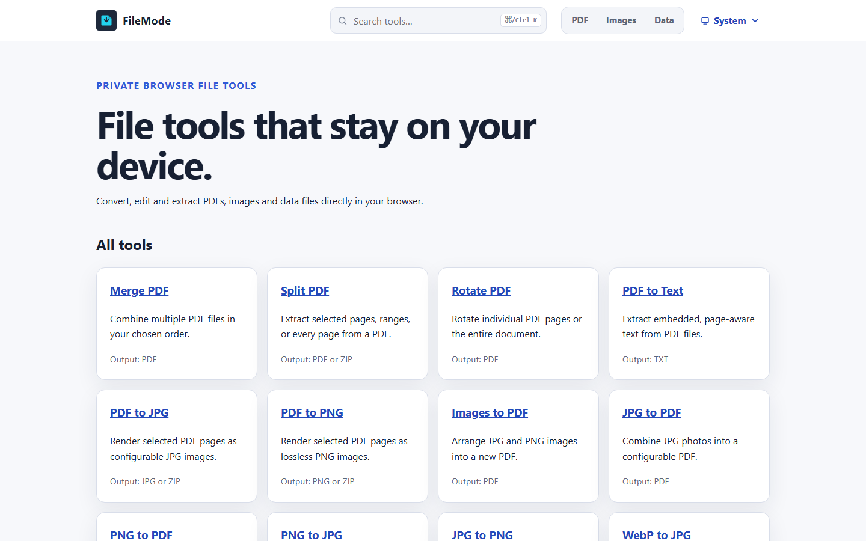Focus the Search tools input field
The image size is (866, 541).
pyautogui.click(x=438, y=20)
